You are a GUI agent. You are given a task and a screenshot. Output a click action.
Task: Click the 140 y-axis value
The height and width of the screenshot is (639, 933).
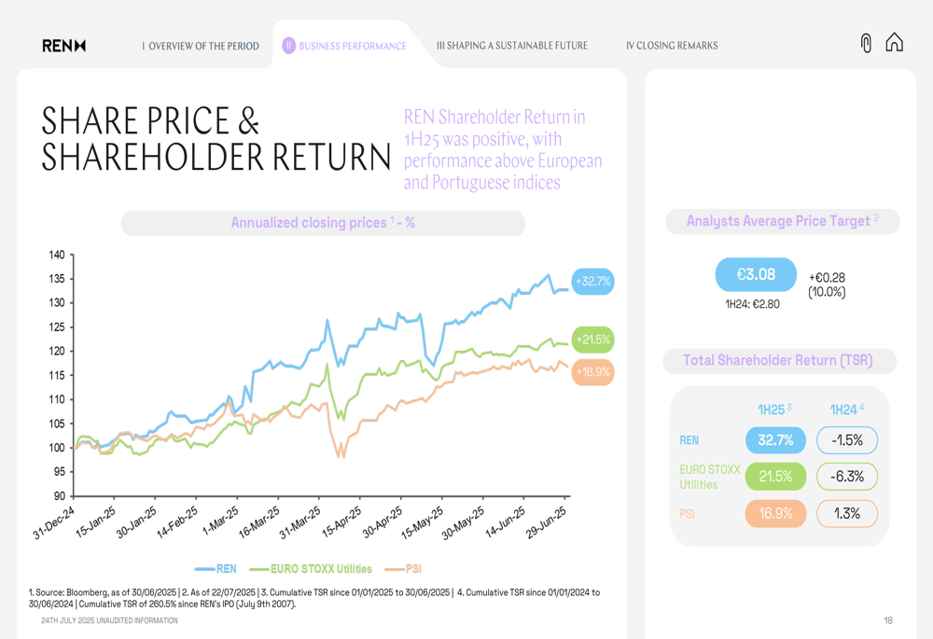(x=57, y=255)
